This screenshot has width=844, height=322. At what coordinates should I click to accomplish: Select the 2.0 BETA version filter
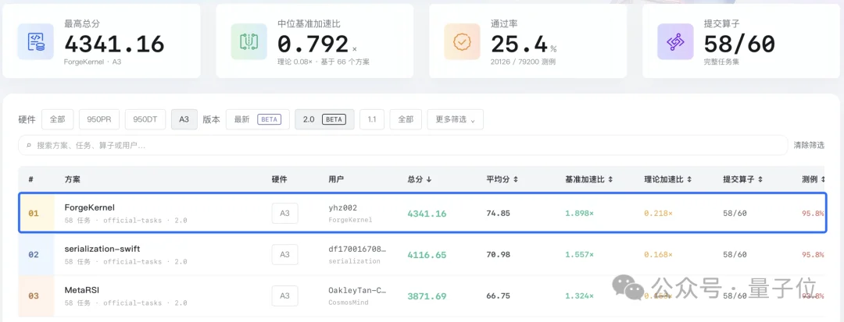(324, 119)
